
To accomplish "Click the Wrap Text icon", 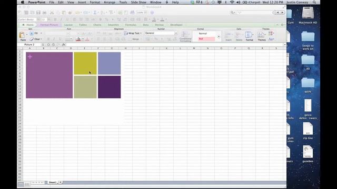I will coord(126,33).
